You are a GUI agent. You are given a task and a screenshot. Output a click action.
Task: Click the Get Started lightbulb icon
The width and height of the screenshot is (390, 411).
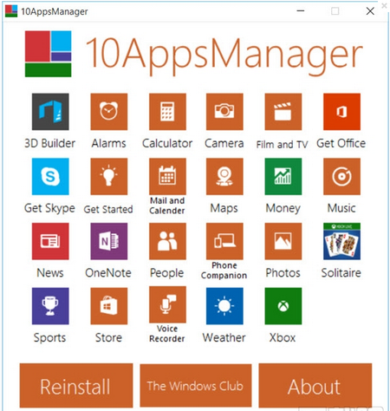coord(109,176)
